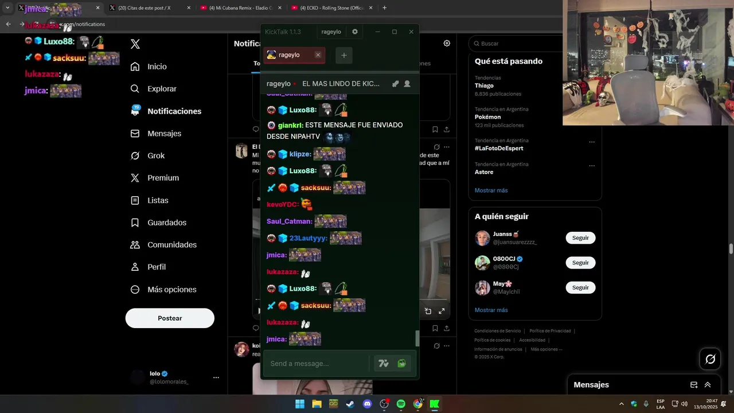
Task: Open browser tab search dropdown
Action: 7,8
